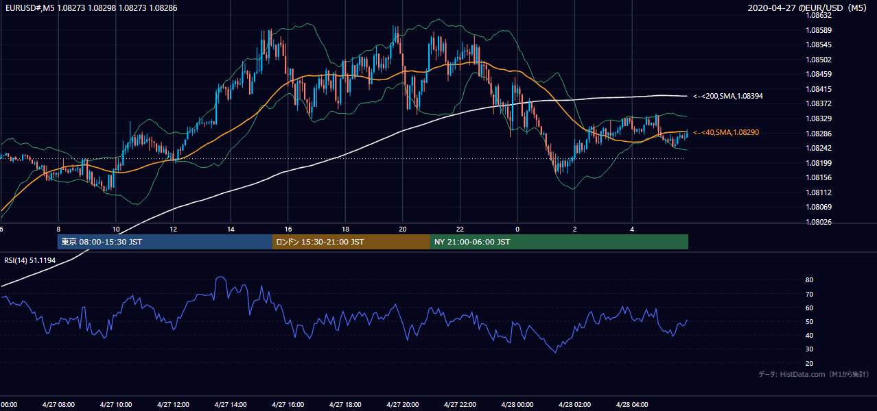
Task: Click RSI scale level 40
Action: point(810,335)
